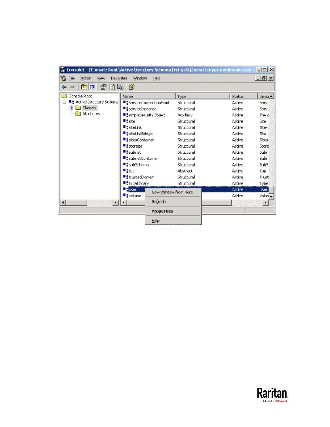Open the Properties toolbar icon
This screenshot has height=427, width=330.
point(103,87)
